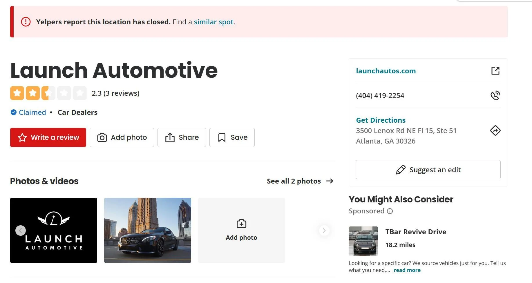Click the directions diamond icon
The image size is (532, 283).
(495, 130)
